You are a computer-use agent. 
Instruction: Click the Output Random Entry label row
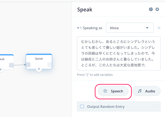click(x=119, y=106)
